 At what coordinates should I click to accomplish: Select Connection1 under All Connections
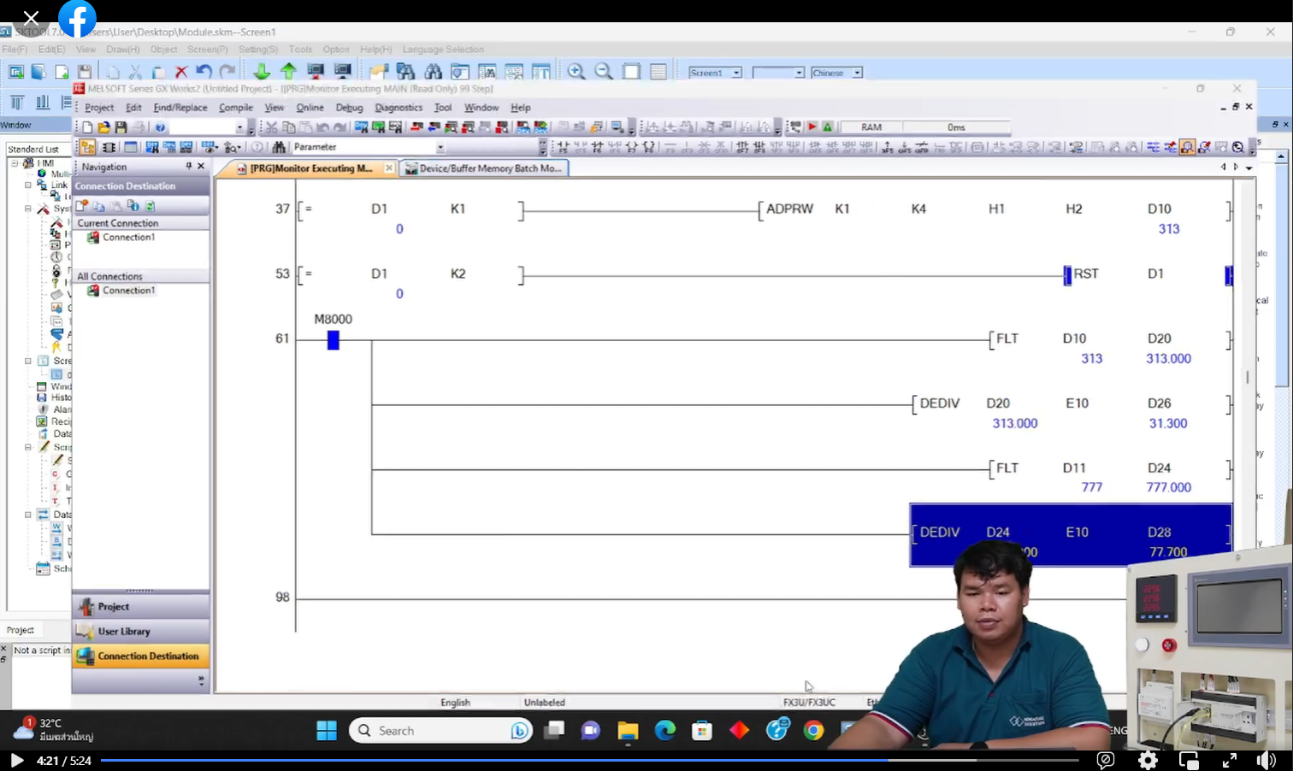128,291
